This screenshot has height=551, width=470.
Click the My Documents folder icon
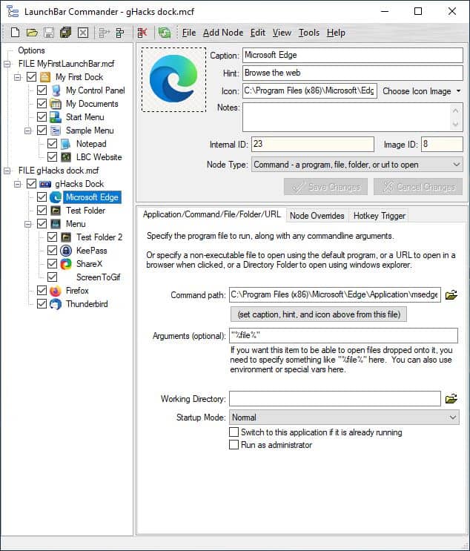(56, 104)
